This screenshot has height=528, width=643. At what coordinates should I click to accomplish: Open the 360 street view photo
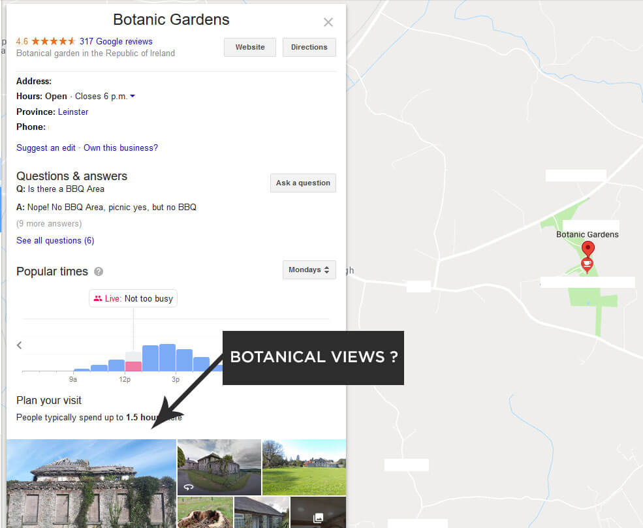(x=219, y=467)
